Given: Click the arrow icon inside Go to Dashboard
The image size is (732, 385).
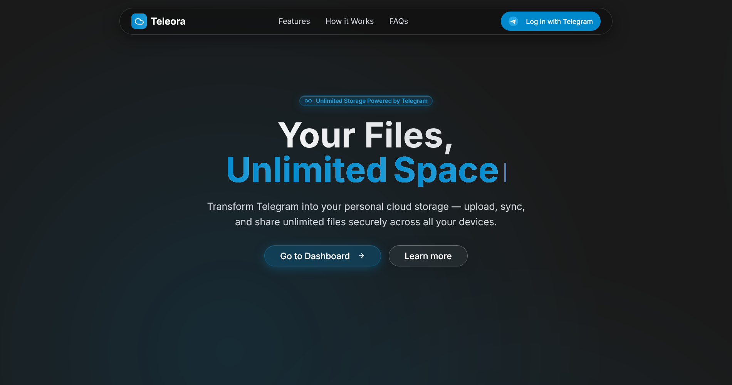Looking at the screenshot, I should (361, 256).
